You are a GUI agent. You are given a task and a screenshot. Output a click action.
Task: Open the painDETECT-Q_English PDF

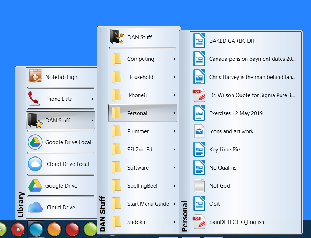pyautogui.click(x=236, y=222)
